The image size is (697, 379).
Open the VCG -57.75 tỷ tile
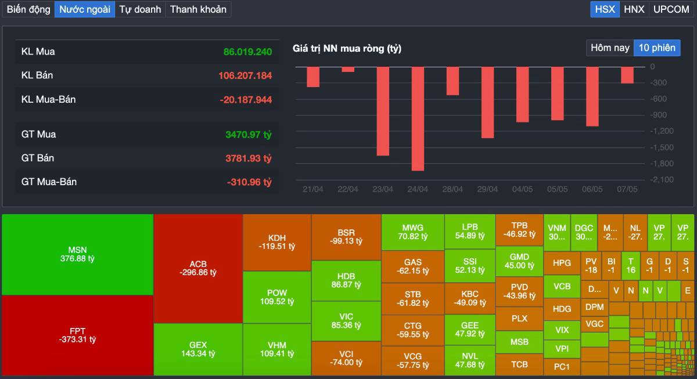coord(413,360)
